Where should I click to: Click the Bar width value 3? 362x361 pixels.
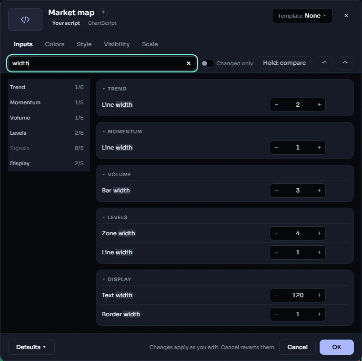coord(298,191)
